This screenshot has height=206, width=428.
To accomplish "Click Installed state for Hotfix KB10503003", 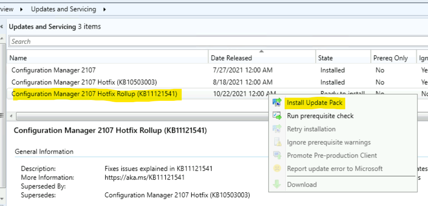I will (332, 82).
